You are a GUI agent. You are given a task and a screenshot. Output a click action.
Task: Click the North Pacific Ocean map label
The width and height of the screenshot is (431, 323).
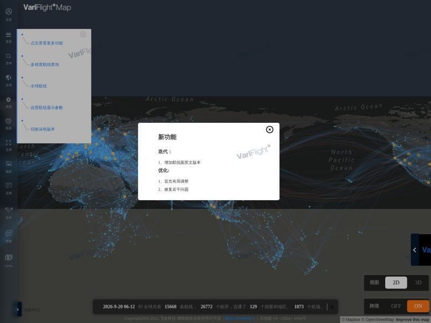(x=342, y=160)
